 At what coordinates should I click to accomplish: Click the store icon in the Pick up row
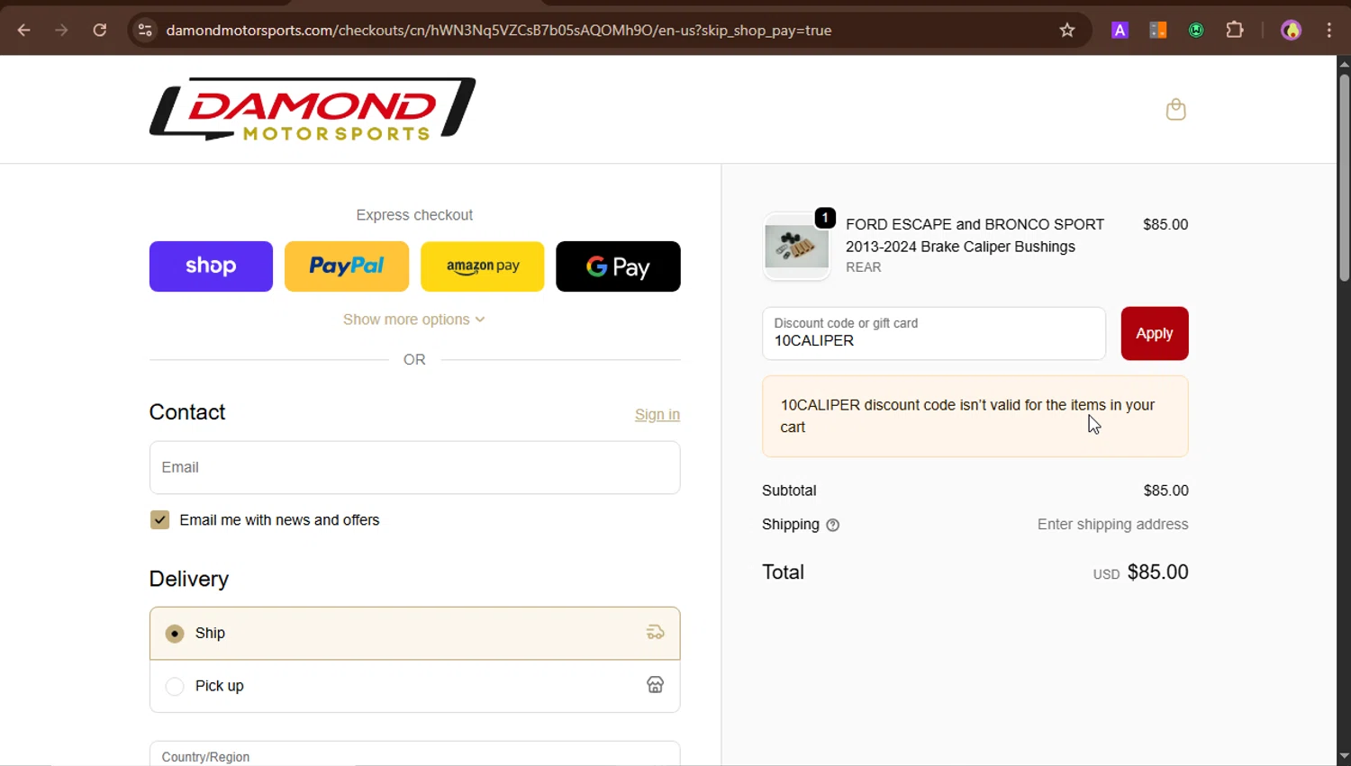coord(656,685)
